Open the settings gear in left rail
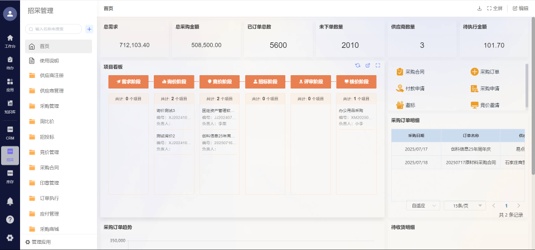535x250 pixels. pyautogui.click(x=9, y=238)
